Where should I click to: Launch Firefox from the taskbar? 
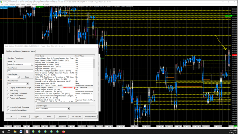click(x=63, y=131)
